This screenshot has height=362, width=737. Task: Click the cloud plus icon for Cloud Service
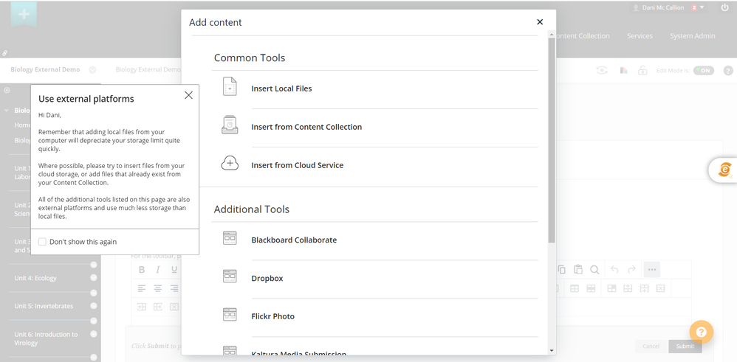point(230,164)
